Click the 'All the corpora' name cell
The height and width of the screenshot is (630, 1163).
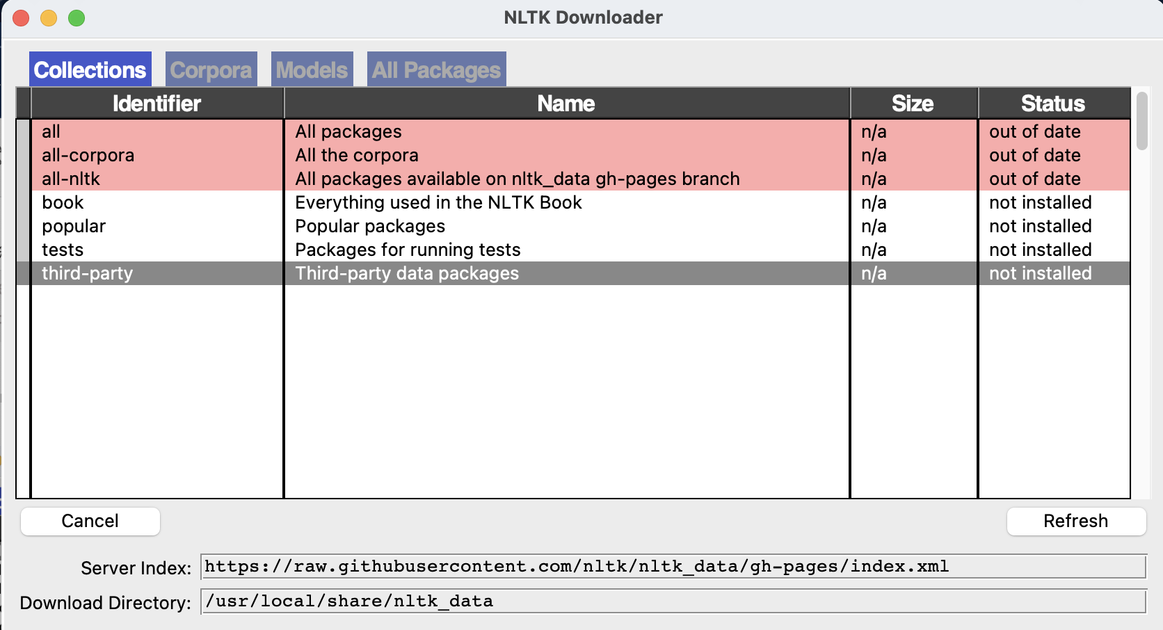point(566,155)
